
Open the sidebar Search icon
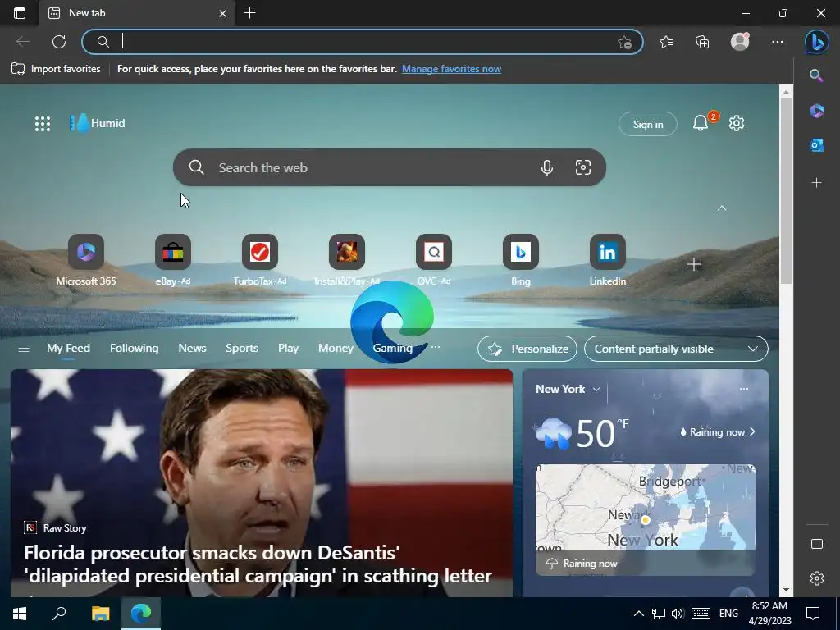pyautogui.click(x=816, y=75)
